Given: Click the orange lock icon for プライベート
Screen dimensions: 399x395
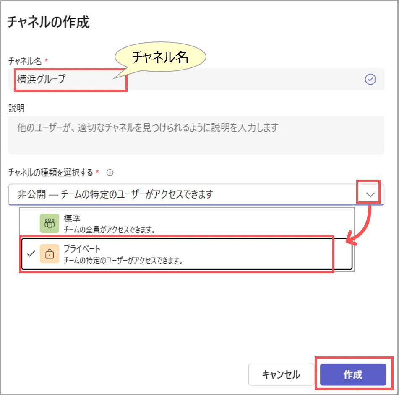Looking at the screenshot, I should pos(49,254).
